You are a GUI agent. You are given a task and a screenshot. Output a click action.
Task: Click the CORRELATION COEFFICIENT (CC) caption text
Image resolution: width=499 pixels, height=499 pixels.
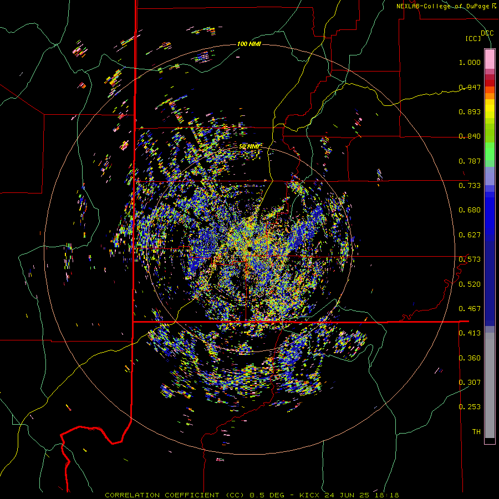175,495
